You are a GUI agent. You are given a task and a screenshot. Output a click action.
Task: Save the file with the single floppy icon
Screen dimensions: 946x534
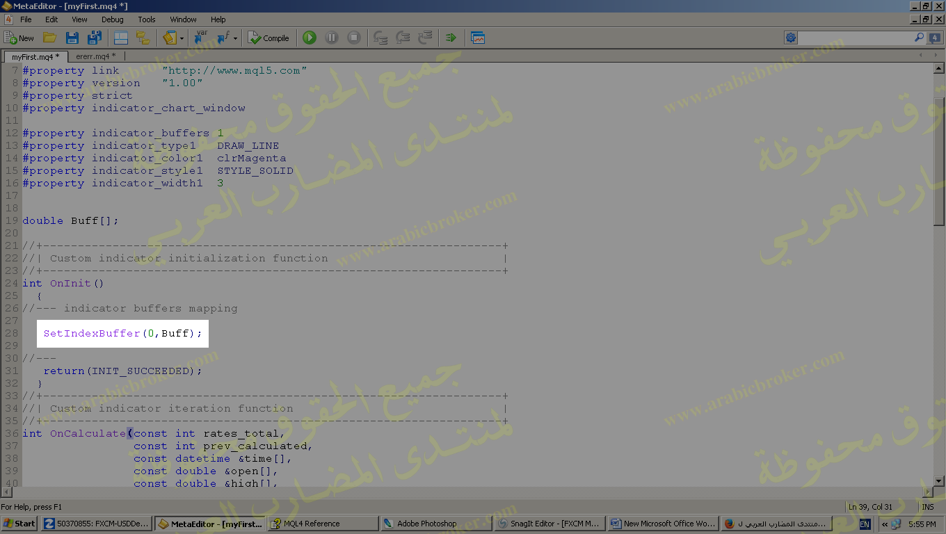(72, 38)
